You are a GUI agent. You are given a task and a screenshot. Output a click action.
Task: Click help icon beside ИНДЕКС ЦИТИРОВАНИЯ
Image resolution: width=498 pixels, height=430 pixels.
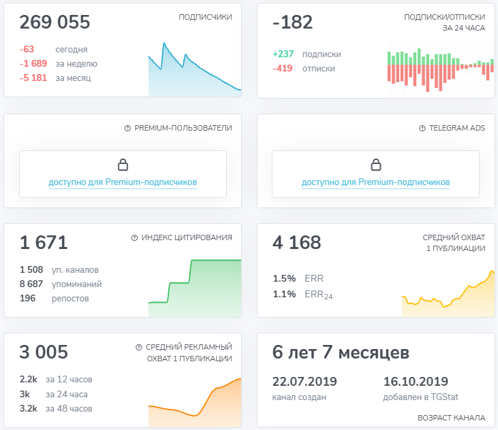[x=134, y=238]
